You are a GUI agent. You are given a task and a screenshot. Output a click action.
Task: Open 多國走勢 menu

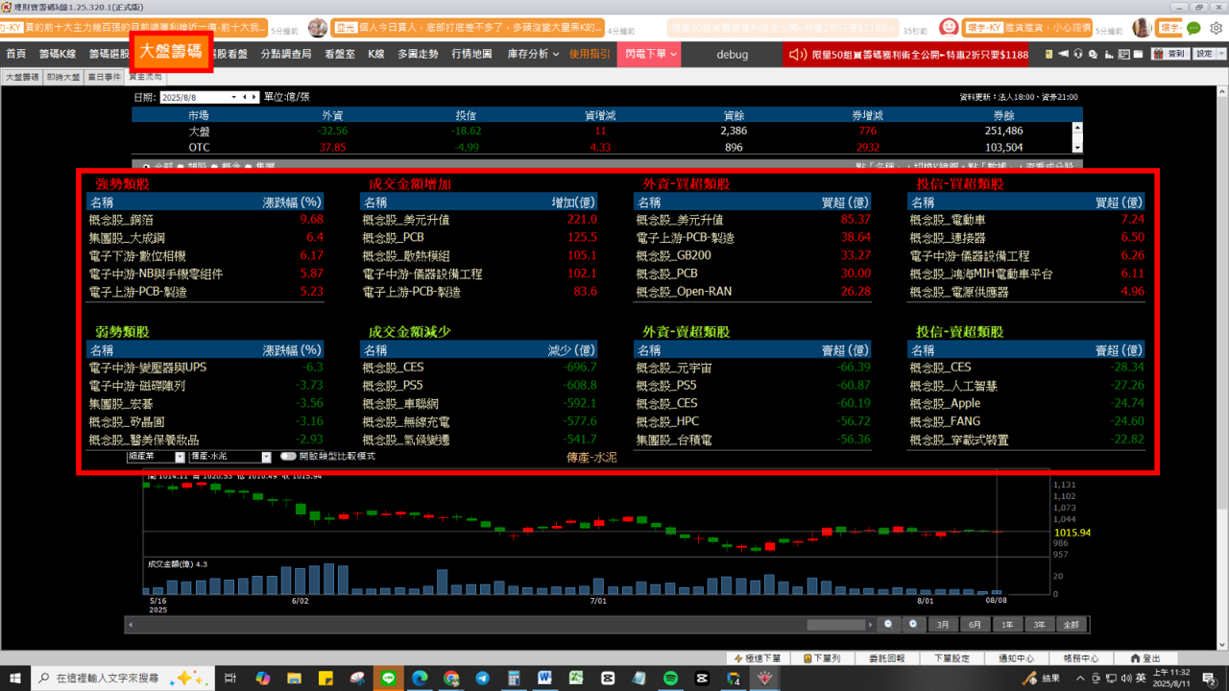418,54
